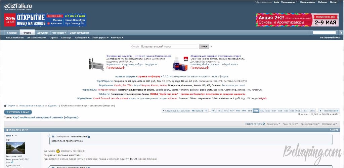Click the 'Ответить в теме' reply button

tap(18, 112)
